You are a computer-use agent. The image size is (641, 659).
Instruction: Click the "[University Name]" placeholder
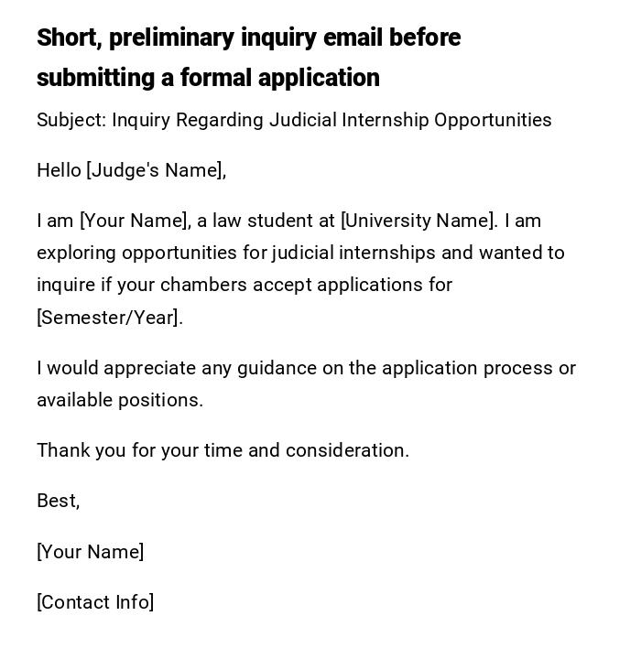[418, 221]
